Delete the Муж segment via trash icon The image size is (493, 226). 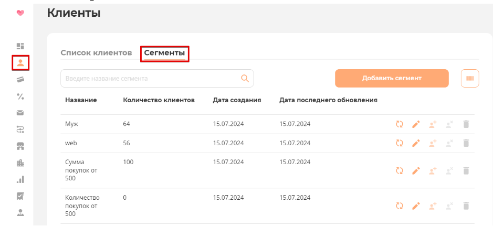tap(465, 124)
